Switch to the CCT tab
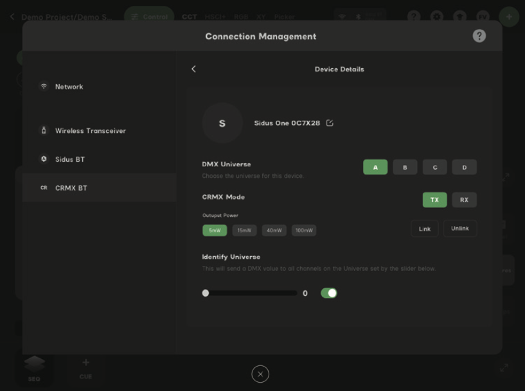Viewport: 525px width, 391px height. [x=189, y=17]
